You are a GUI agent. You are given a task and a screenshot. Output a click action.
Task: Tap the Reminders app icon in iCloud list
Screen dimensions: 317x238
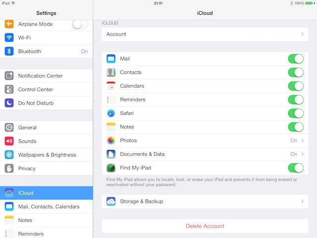111,100
